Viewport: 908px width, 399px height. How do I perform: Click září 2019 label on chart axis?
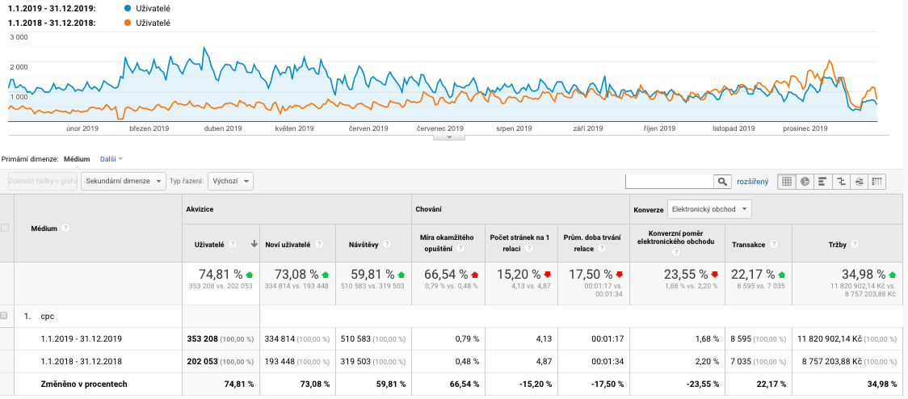tap(590, 128)
